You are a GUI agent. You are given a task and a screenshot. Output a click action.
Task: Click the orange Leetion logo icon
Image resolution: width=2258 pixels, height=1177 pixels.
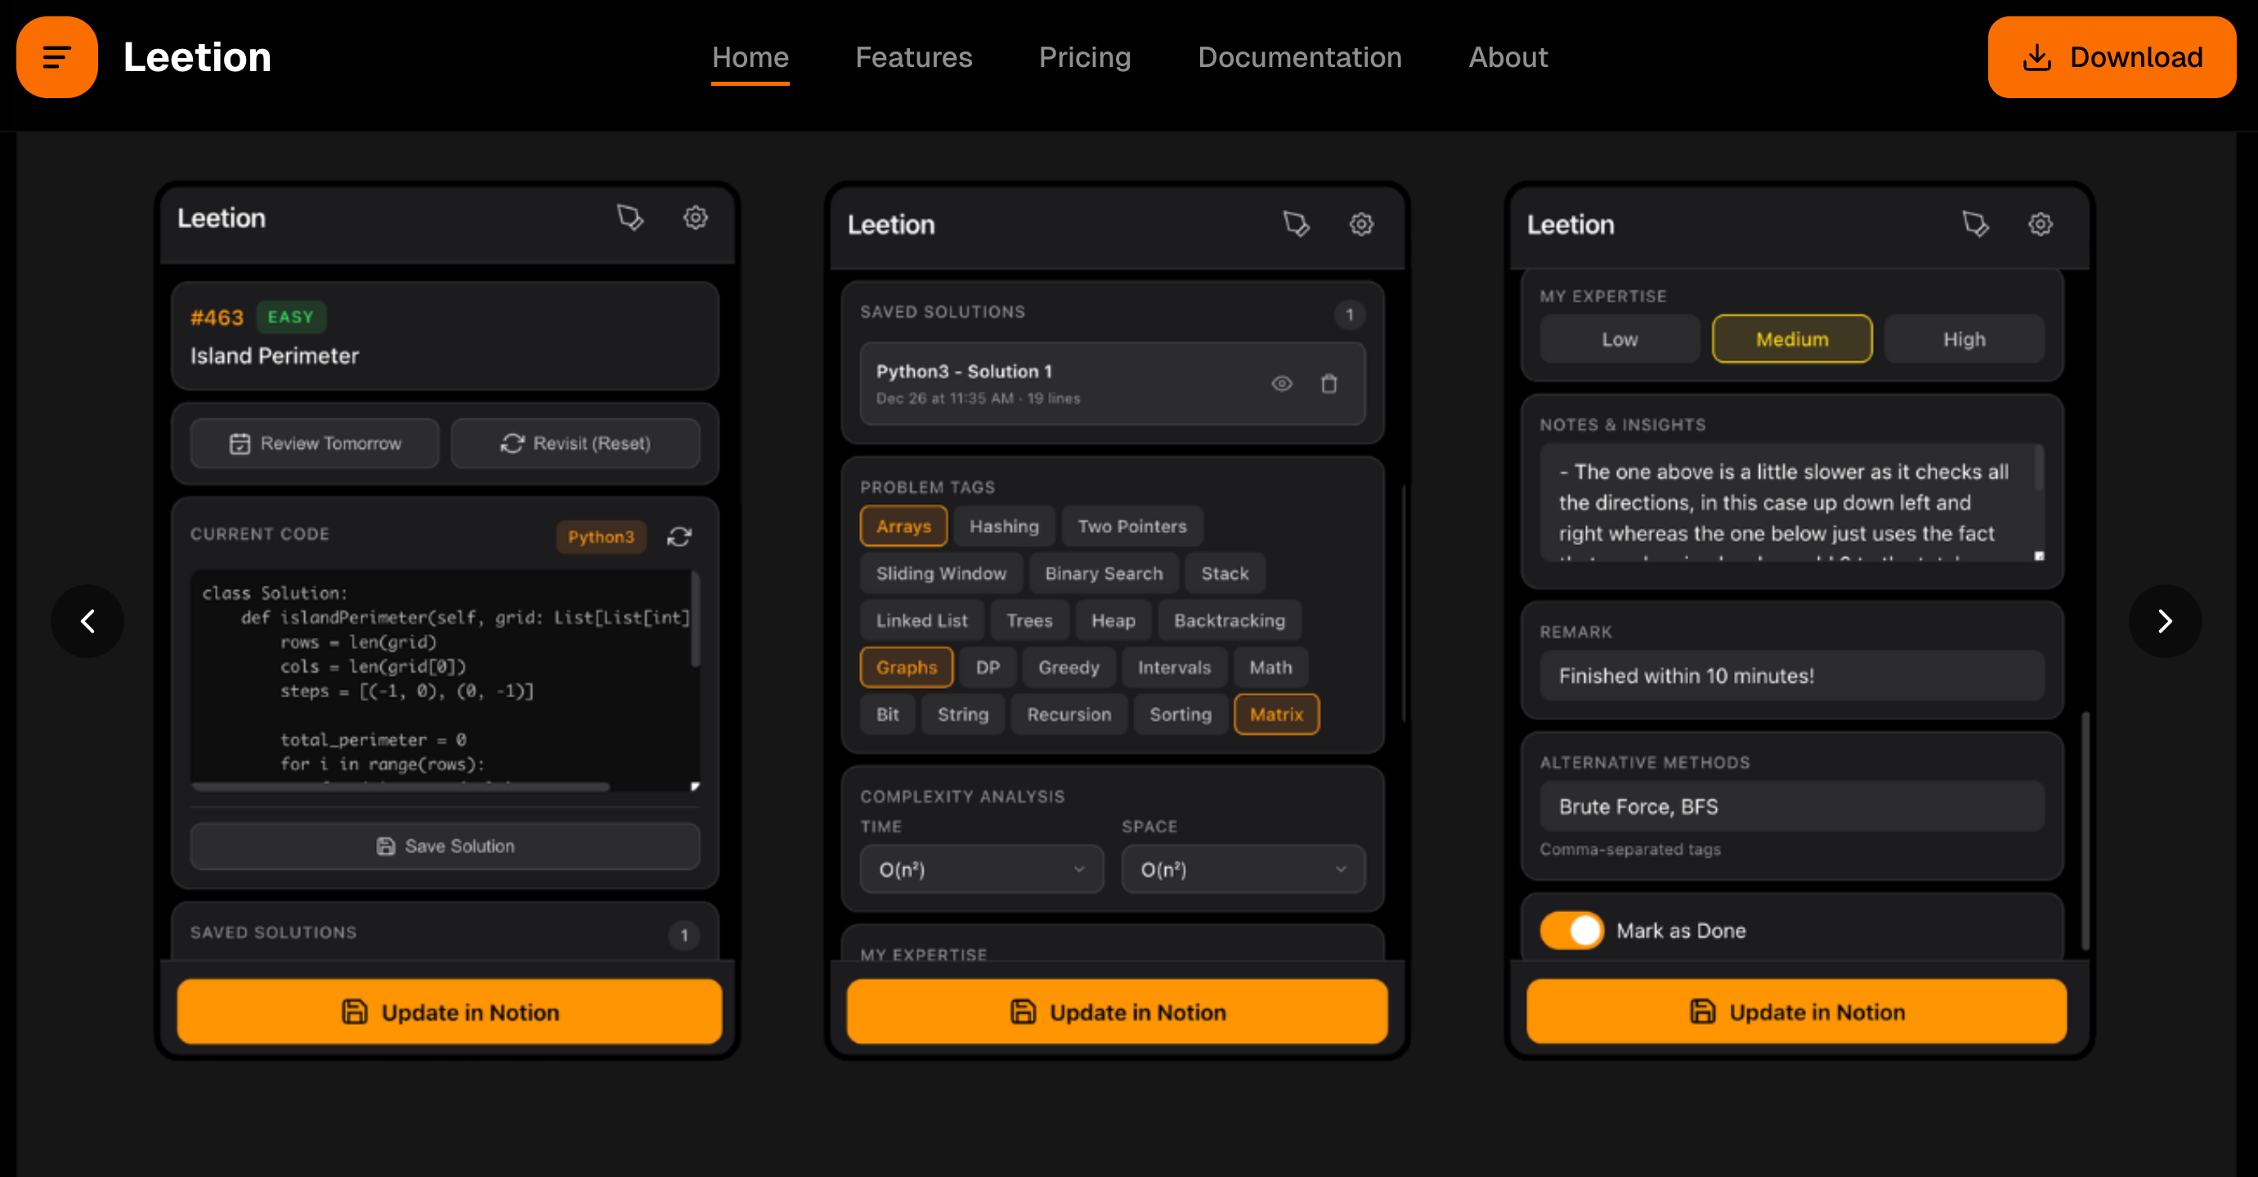pos(57,57)
